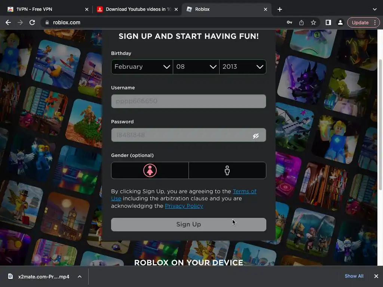
Task: Click the site lock icon
Action: [x=47, y=22]
